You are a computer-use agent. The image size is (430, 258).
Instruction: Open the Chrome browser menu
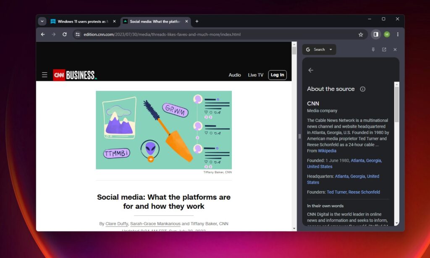398,34
